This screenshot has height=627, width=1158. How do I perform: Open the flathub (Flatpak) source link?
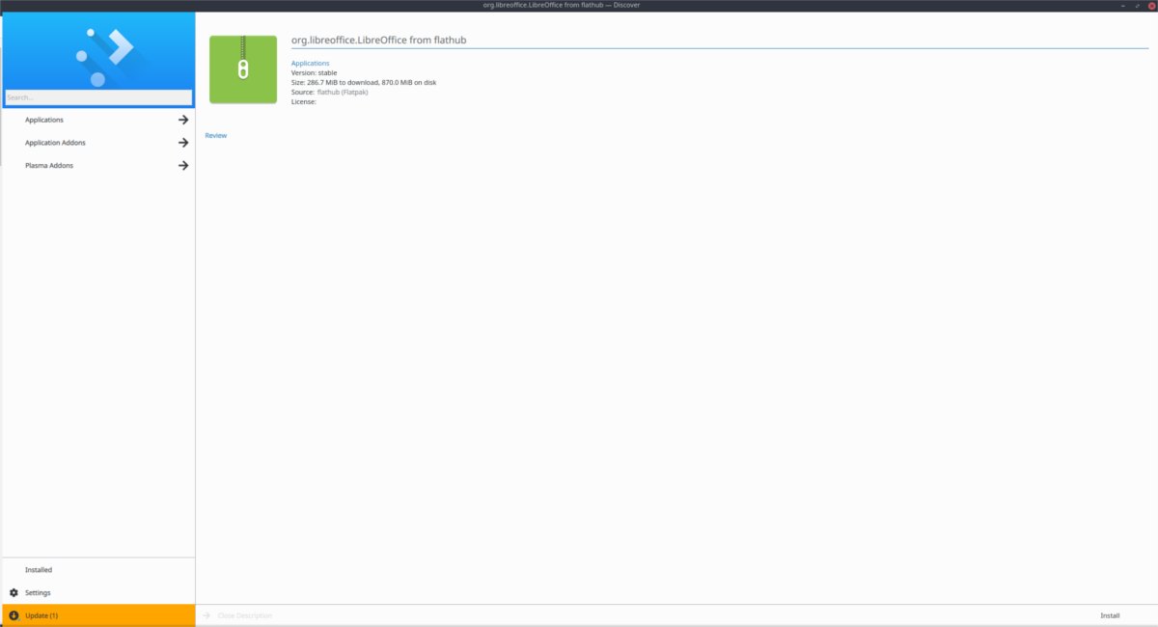pos(341,92)
